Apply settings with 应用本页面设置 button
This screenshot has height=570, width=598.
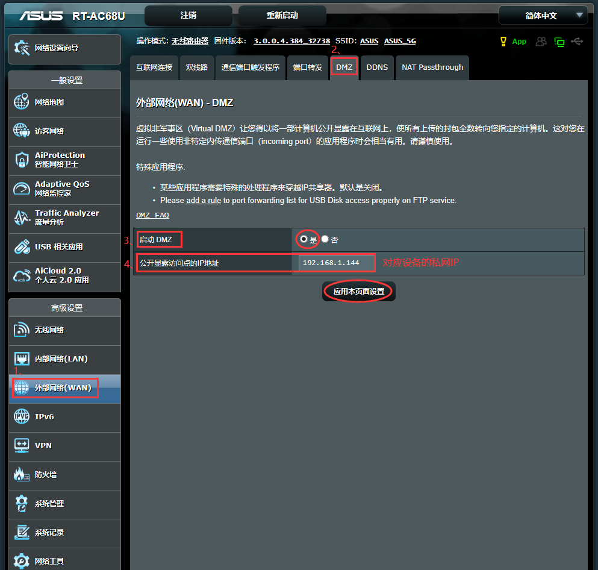pyautogui.click(x=358, y=291)
